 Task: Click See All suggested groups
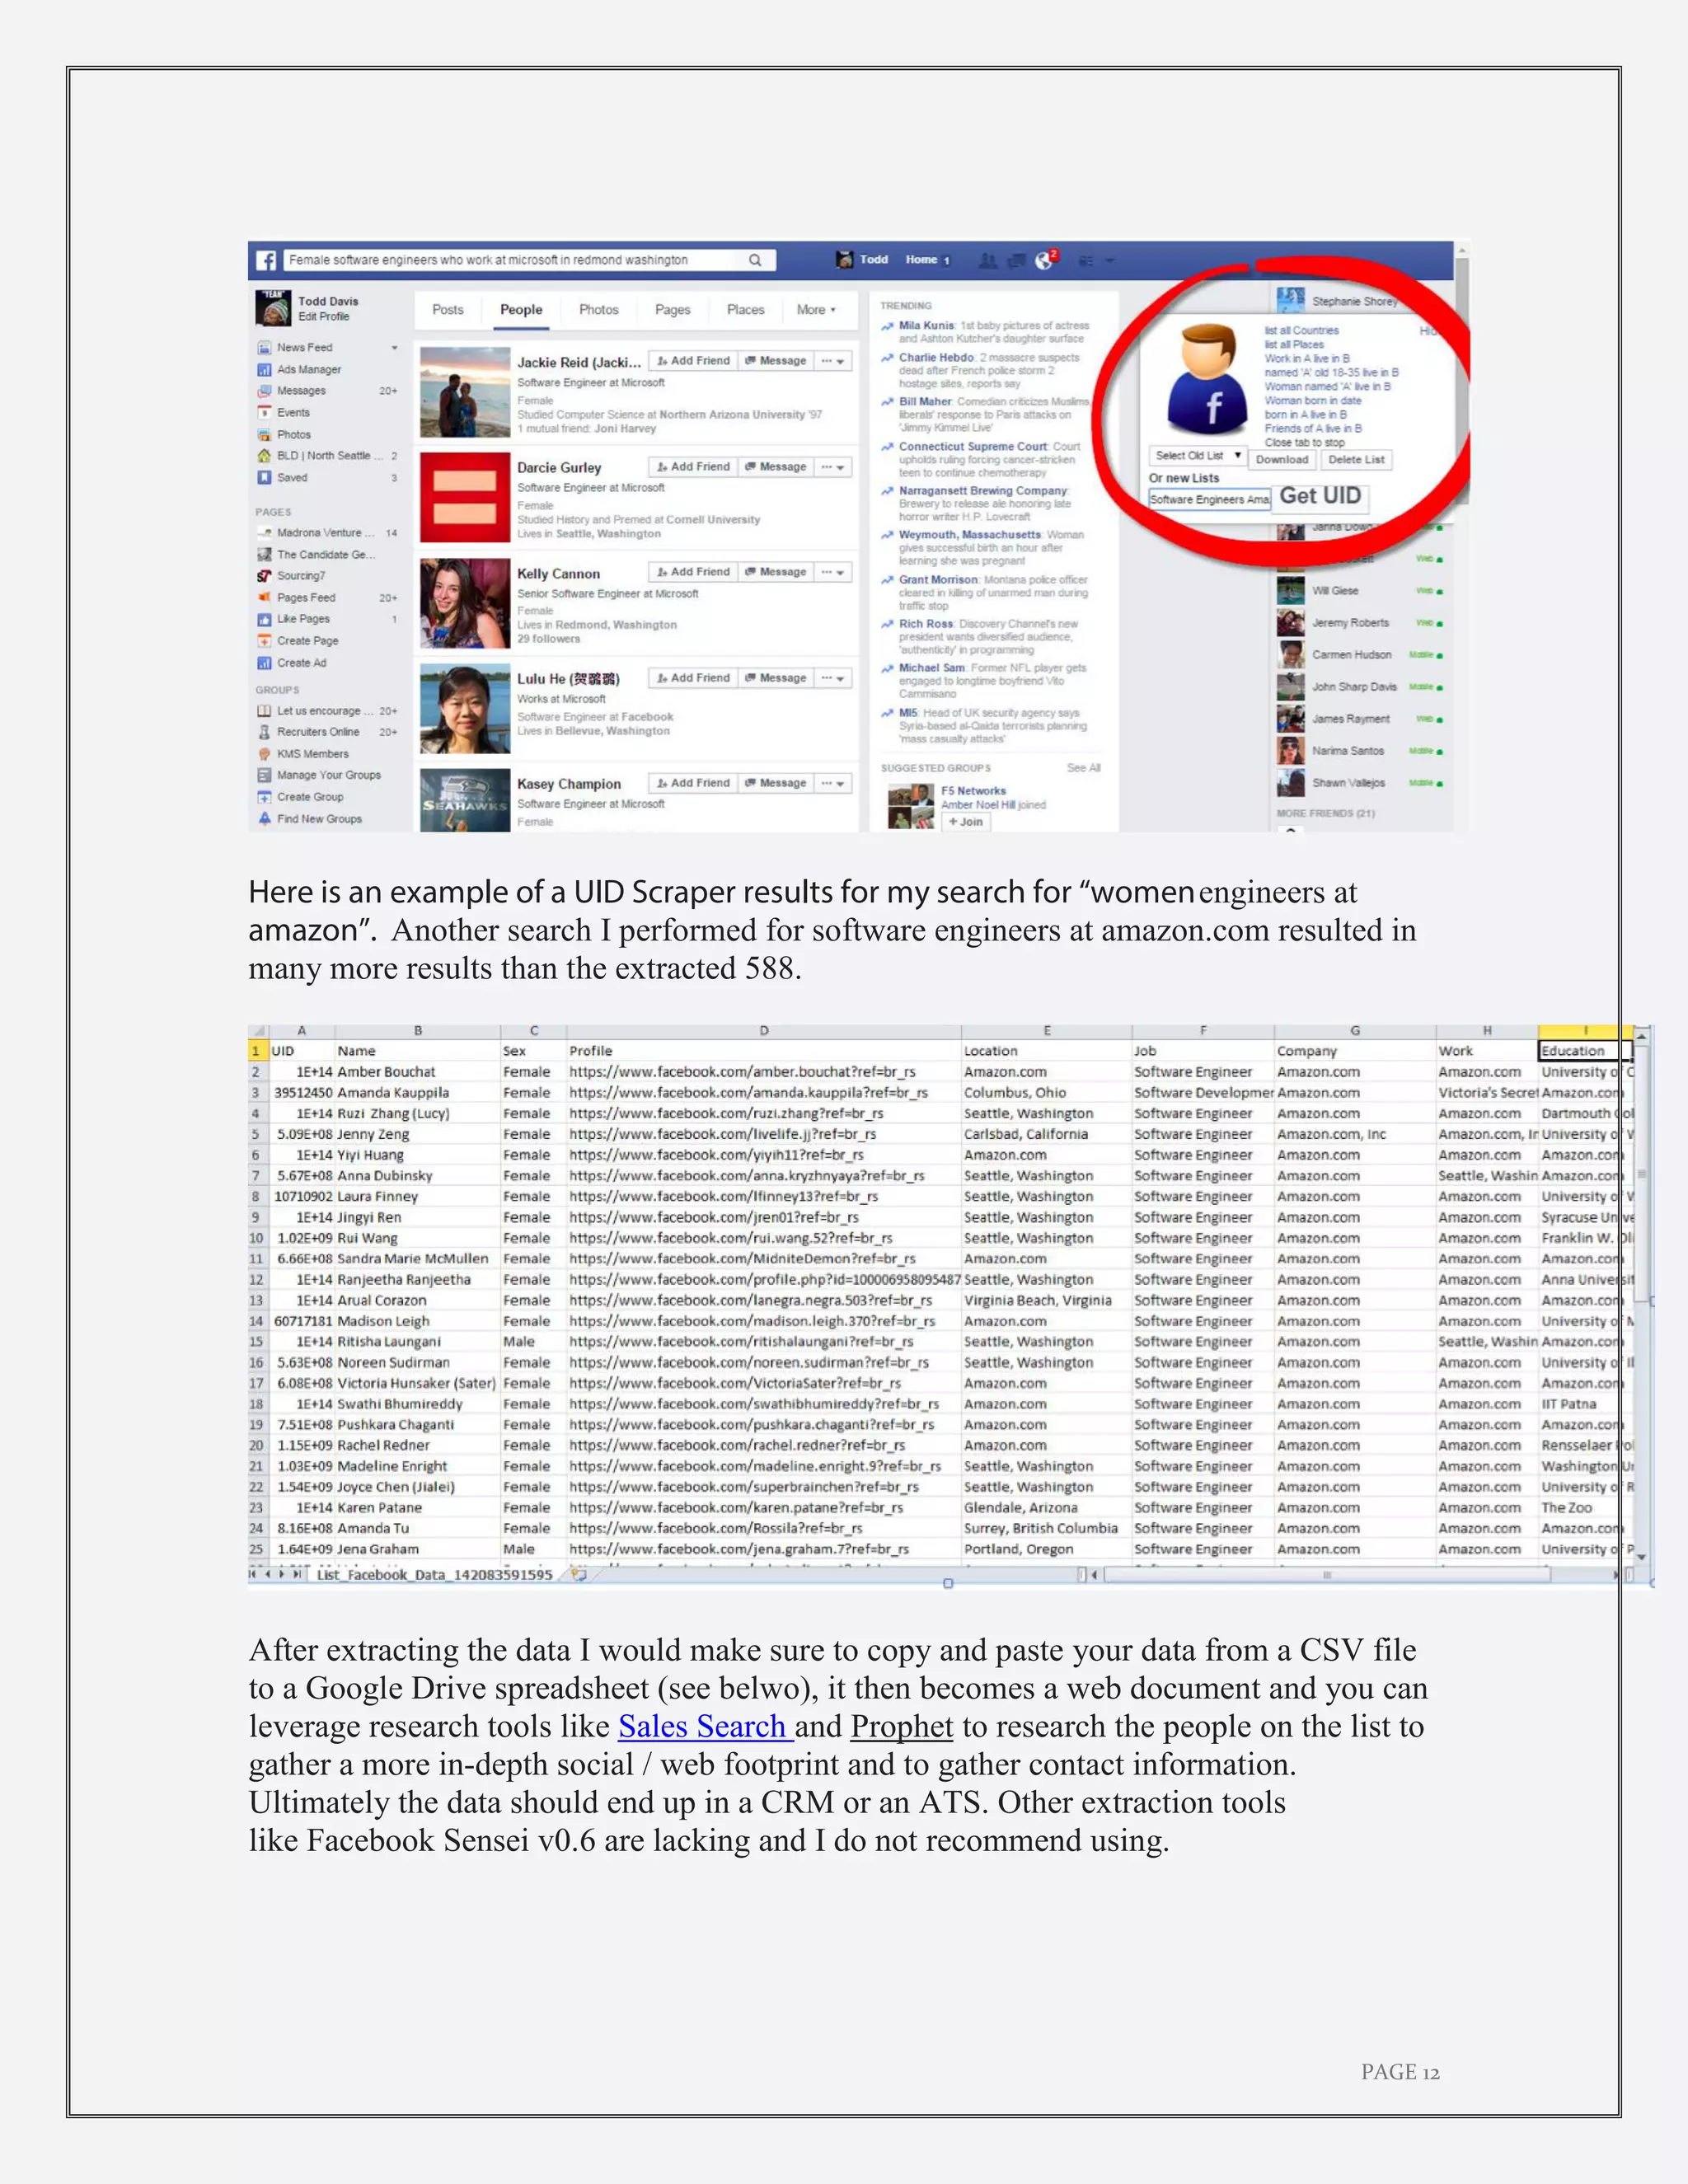[x=1083, y=768]
